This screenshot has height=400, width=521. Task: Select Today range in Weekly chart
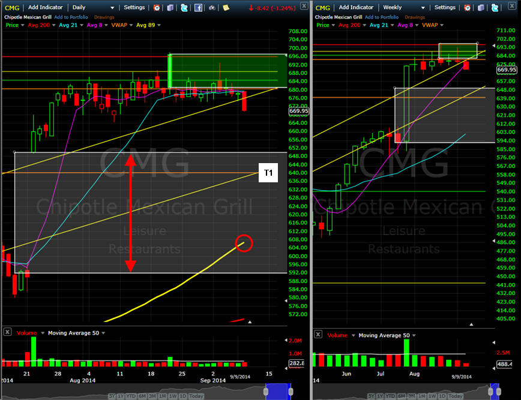pyautogui.click(x=455, y=396)
